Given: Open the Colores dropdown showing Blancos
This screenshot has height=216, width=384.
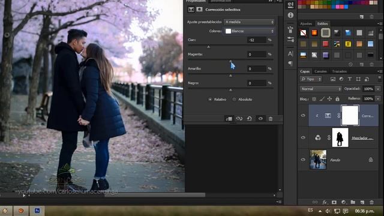Looking at the screenshot, I should click(x=249, y=31).
